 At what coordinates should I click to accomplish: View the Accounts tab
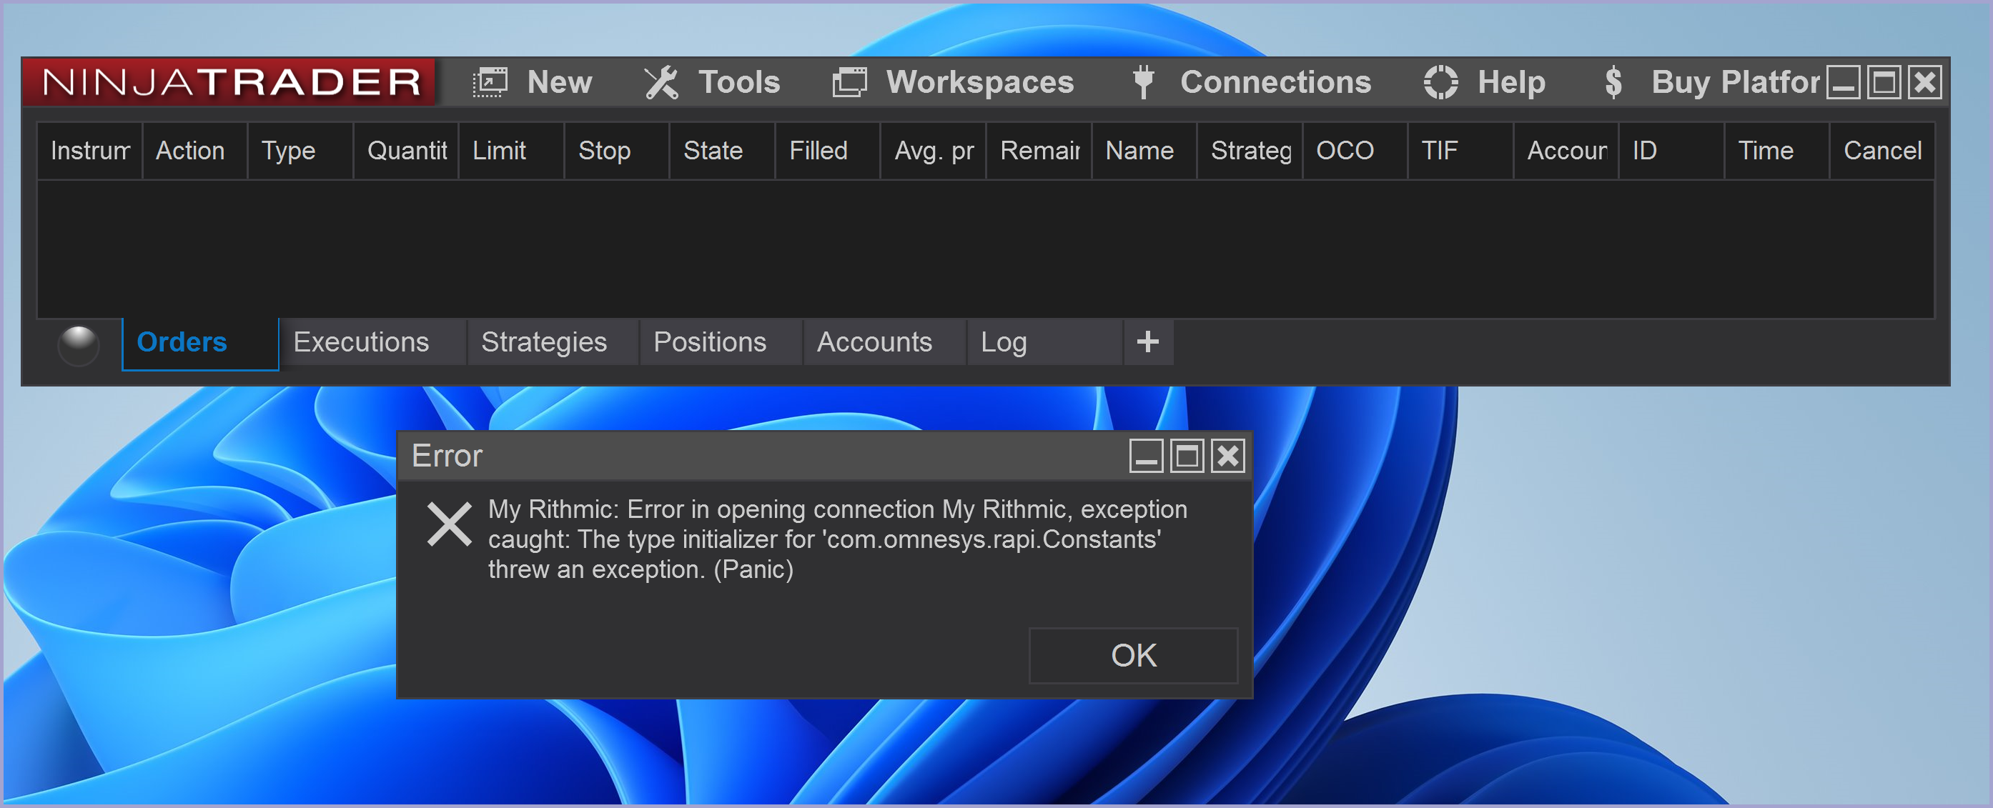coord(874,341)
